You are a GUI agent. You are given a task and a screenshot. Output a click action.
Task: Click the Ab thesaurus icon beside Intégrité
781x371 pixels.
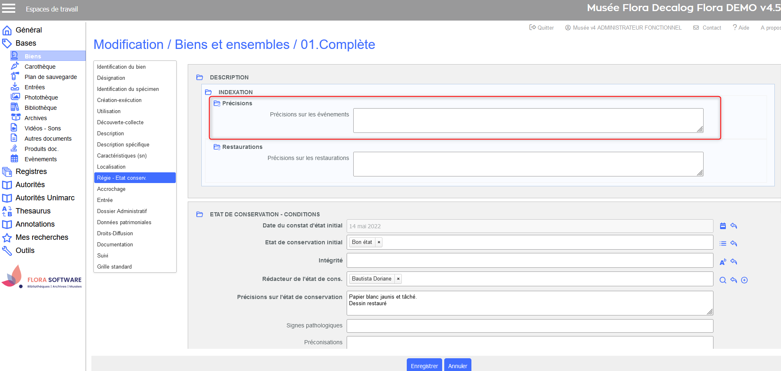[723, 262]
